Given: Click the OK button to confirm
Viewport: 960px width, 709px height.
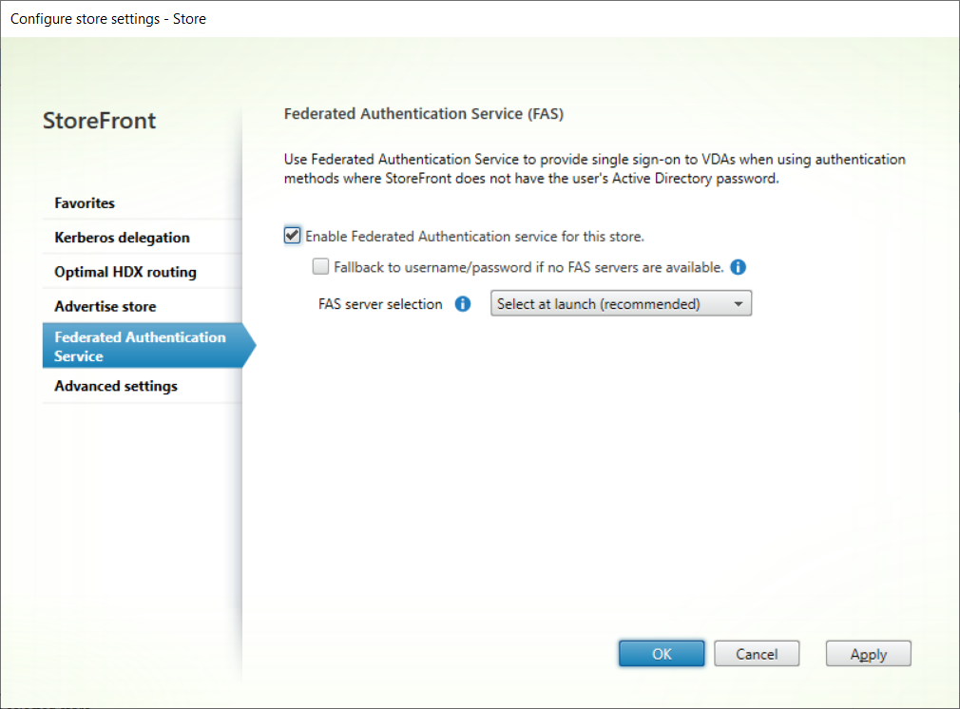Looking at the screenshot, I should [662, 653].
